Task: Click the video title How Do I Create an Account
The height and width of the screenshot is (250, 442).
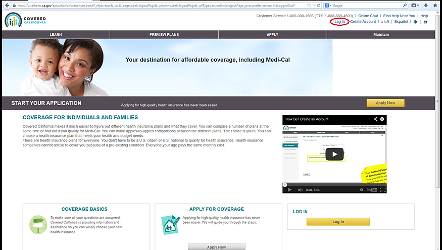Action: 307,119
